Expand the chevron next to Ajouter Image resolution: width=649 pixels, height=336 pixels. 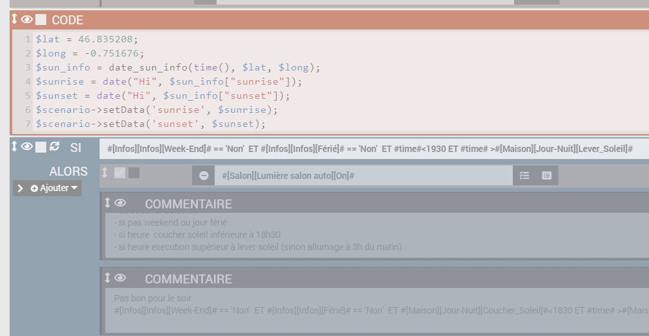(20, 188)
